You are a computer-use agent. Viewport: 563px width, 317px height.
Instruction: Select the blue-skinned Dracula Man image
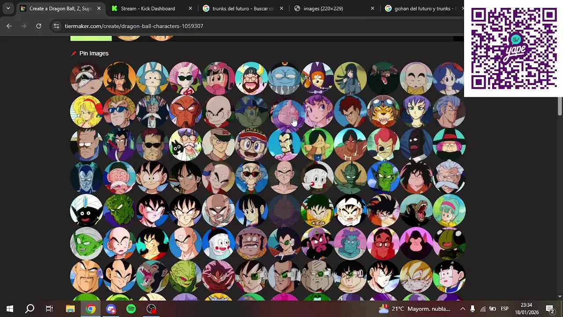click(87, 177)
